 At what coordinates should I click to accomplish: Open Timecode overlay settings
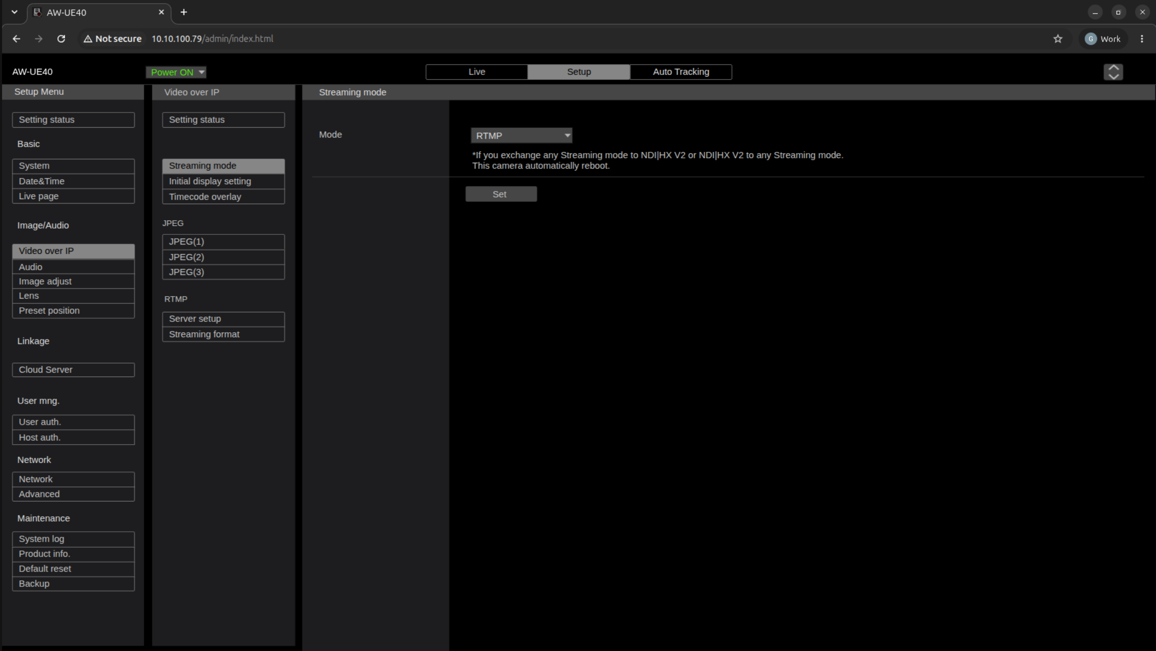click(x=223, y=197)
